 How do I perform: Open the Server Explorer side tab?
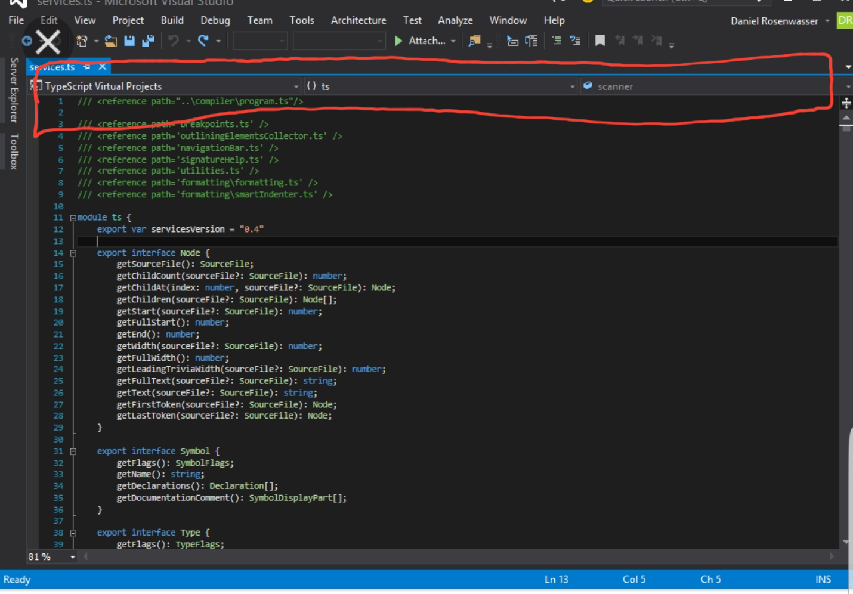pos(14,90)
